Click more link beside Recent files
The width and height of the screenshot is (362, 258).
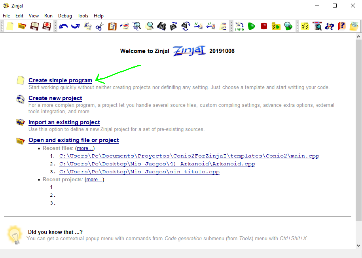(85, 148)
